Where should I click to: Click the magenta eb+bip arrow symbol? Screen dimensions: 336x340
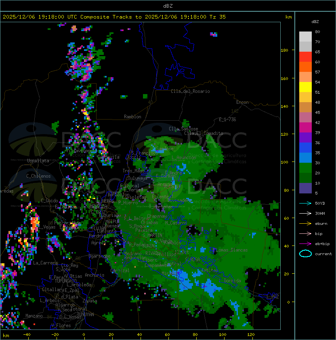point(305,244)
